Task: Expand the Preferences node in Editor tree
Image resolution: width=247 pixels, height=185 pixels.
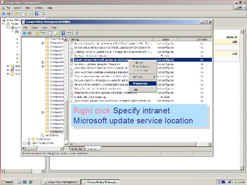Action: (29, 140)
